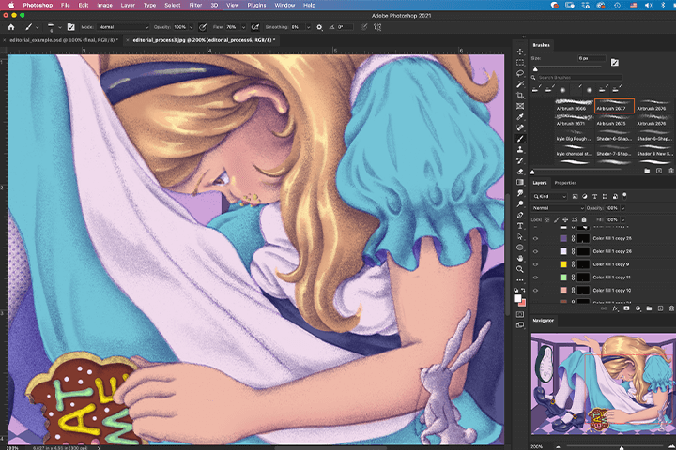Select the Clone Stamp tool
This screenshot has width=676, height=450.
[520, 149]
